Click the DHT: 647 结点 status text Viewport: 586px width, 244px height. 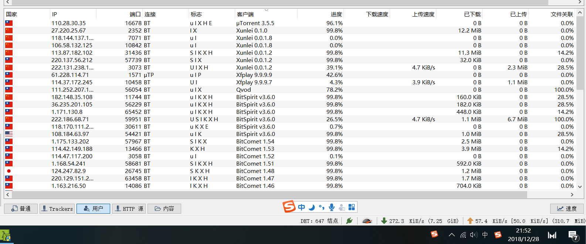pos(319,221)
